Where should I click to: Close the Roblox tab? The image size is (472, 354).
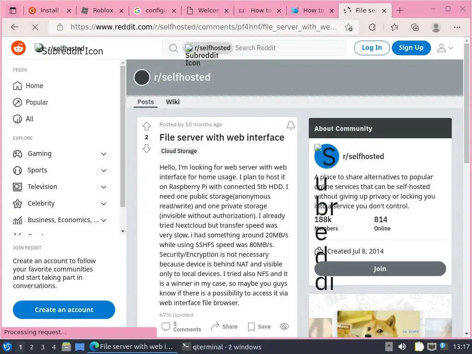(x=121, y=11)
